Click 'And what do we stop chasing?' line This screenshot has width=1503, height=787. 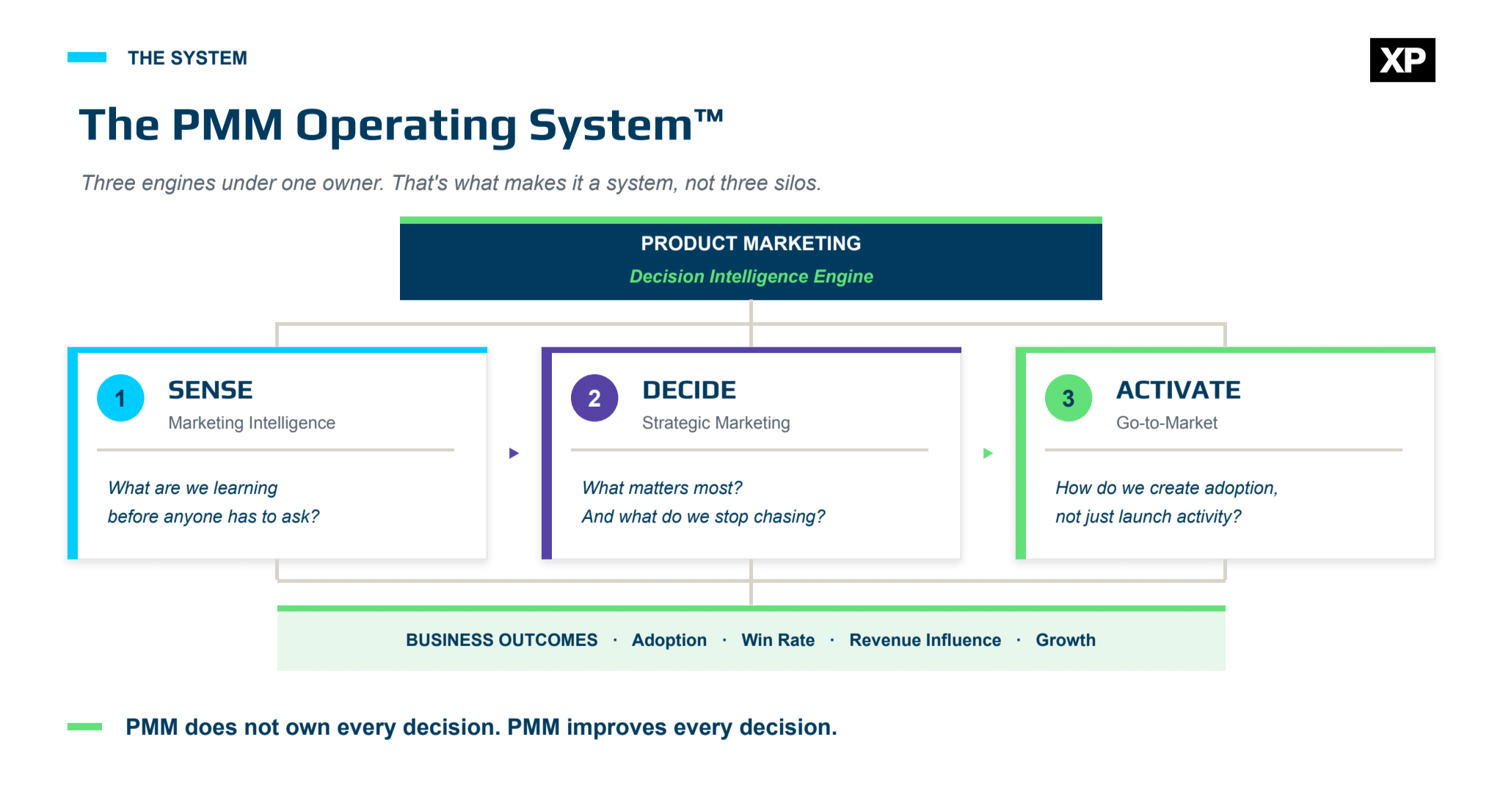coord(703,517)
